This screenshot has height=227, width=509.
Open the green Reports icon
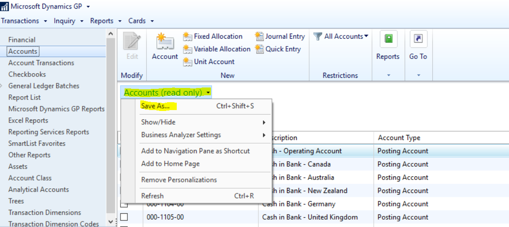388,39
